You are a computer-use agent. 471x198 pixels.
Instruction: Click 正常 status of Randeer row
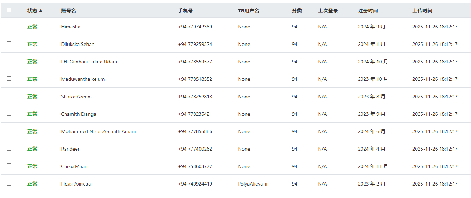click(x=32, y=149)
